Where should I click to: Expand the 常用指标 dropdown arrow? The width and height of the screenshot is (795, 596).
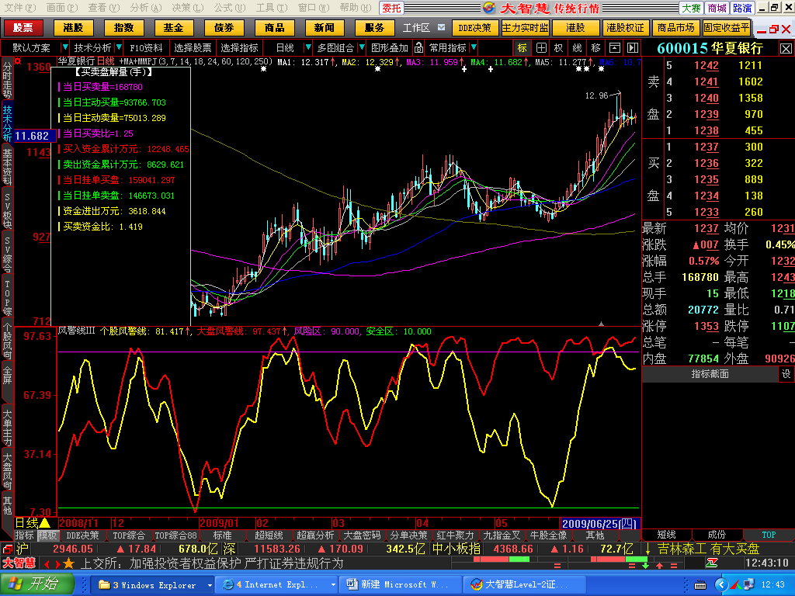pos(474,47)
